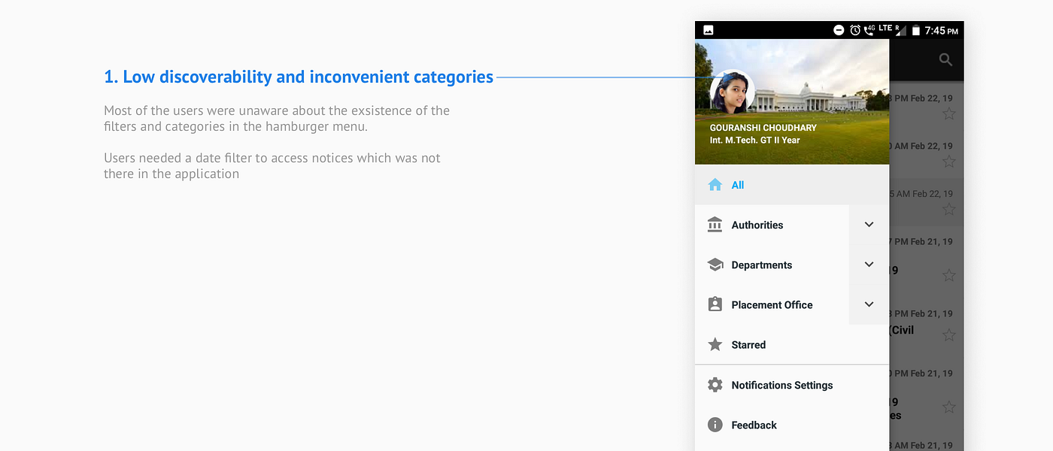The width and height of the screenshot is (1053, 451).
Task: Click the Feedback info icon
Action: click(x=715, y=425)
